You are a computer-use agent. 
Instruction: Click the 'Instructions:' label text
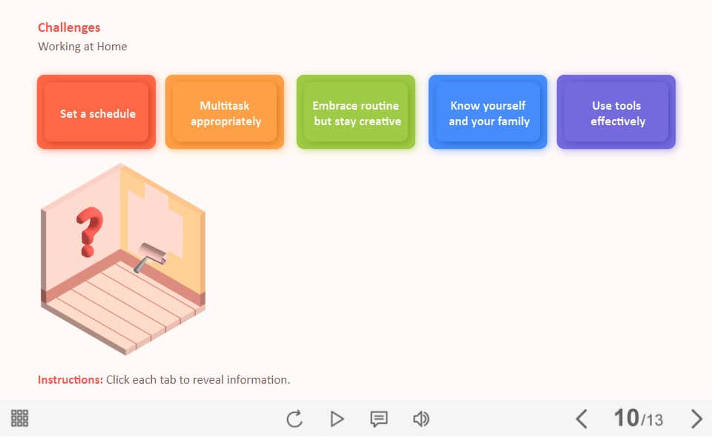[x=70, y=380]
